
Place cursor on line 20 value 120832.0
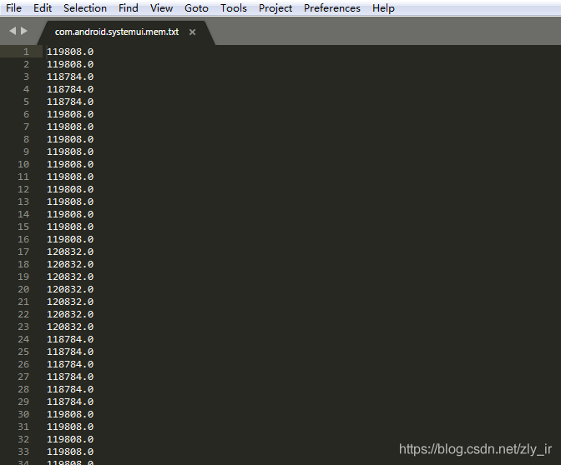(70, 289)
